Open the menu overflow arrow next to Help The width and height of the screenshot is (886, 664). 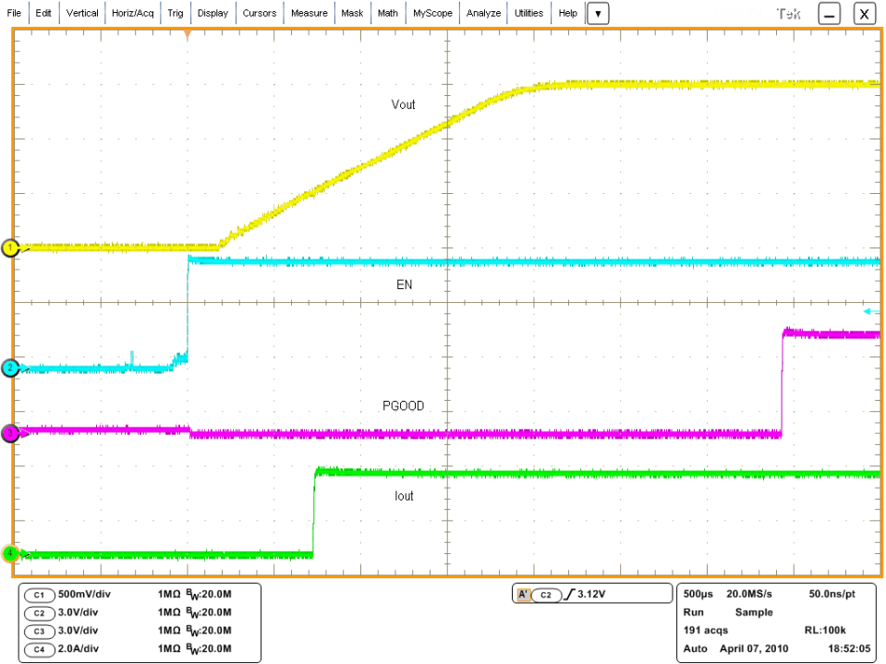(x=598, y=13)
